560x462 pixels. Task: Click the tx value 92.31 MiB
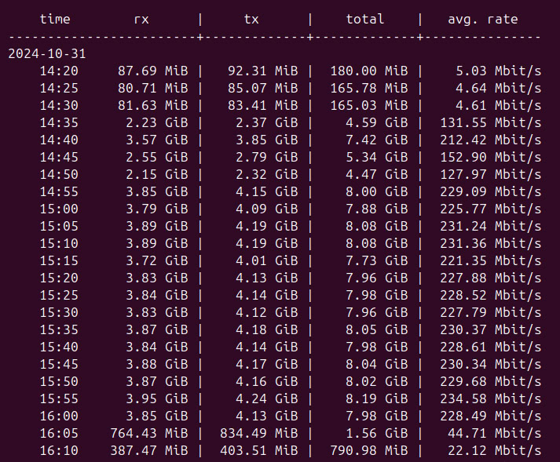click(263, 71)
